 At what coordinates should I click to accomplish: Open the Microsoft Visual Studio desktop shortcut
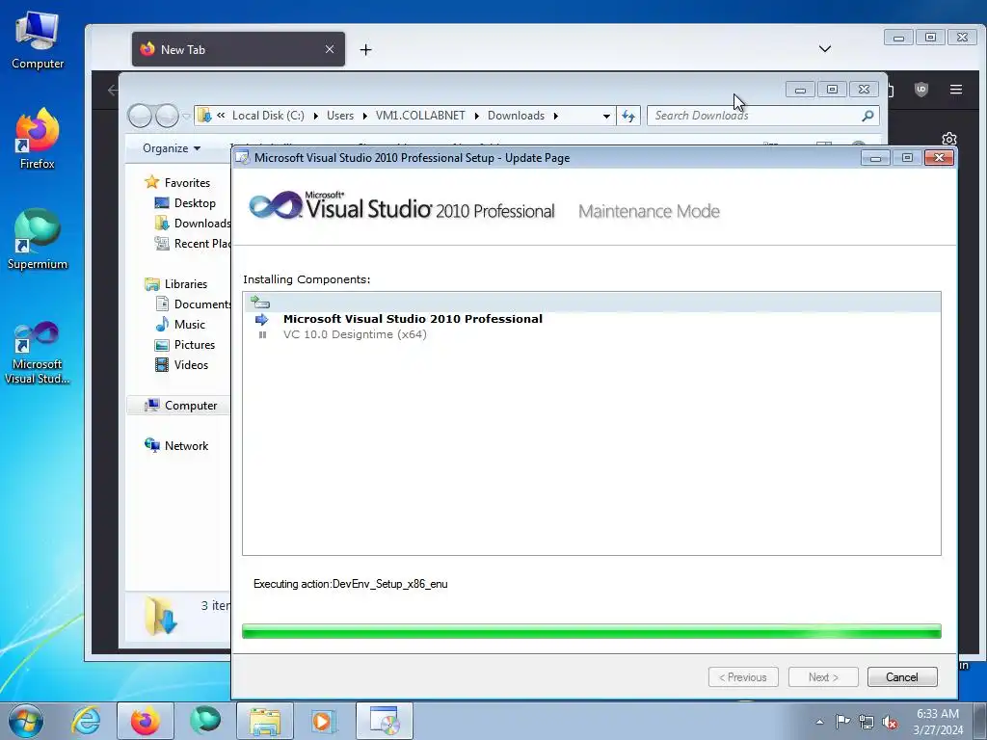pos(38,353)
